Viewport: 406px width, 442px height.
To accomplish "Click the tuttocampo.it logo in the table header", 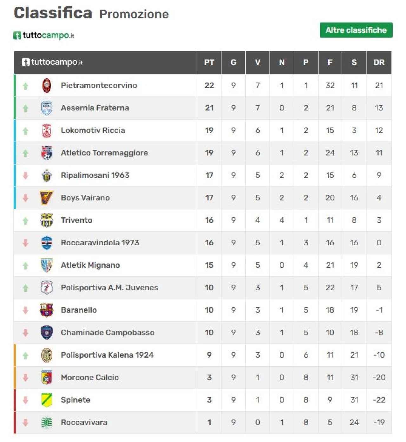I will tap(52, 62).
